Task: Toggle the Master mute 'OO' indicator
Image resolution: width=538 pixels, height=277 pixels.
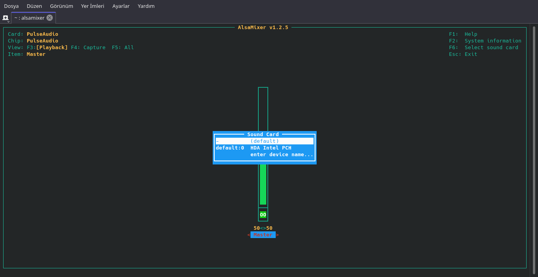Action: tap(263, 214)
